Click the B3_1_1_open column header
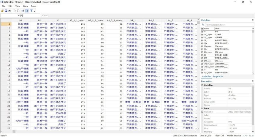The image size is (255, 137). (77, 20)
